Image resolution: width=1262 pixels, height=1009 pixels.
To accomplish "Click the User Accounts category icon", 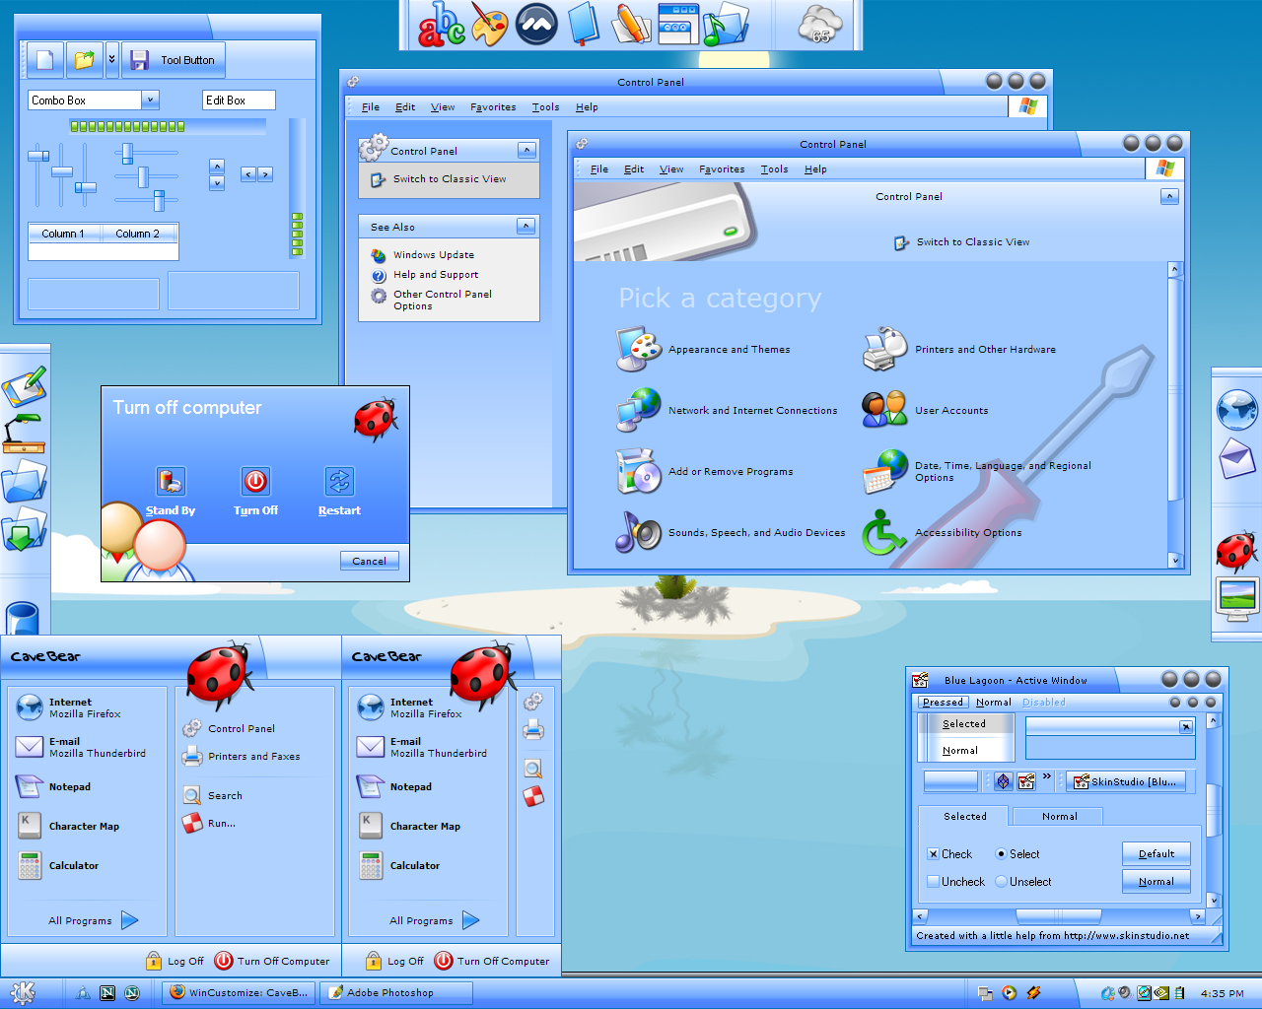I will click(883, 410).
